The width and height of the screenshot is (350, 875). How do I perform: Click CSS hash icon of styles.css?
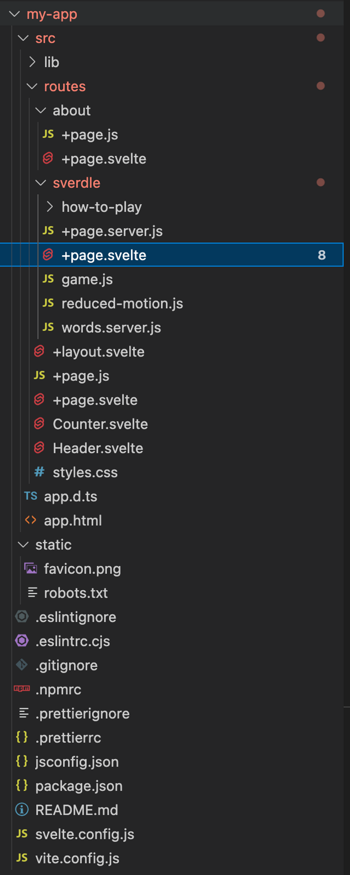[x=40, y=472]
